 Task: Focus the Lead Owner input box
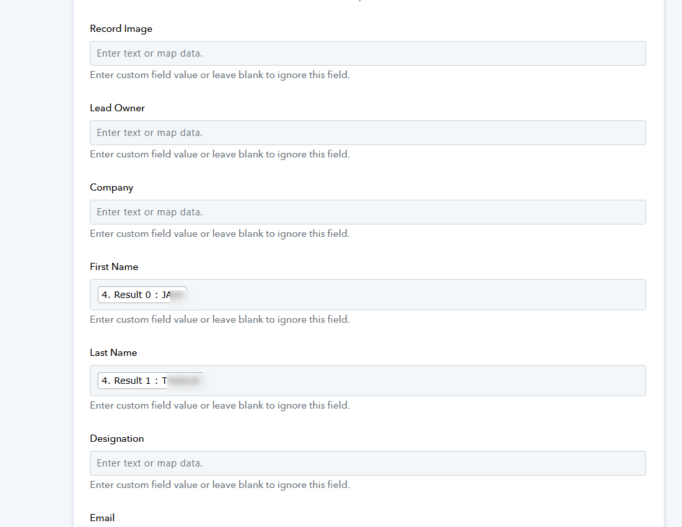[367, 133]
